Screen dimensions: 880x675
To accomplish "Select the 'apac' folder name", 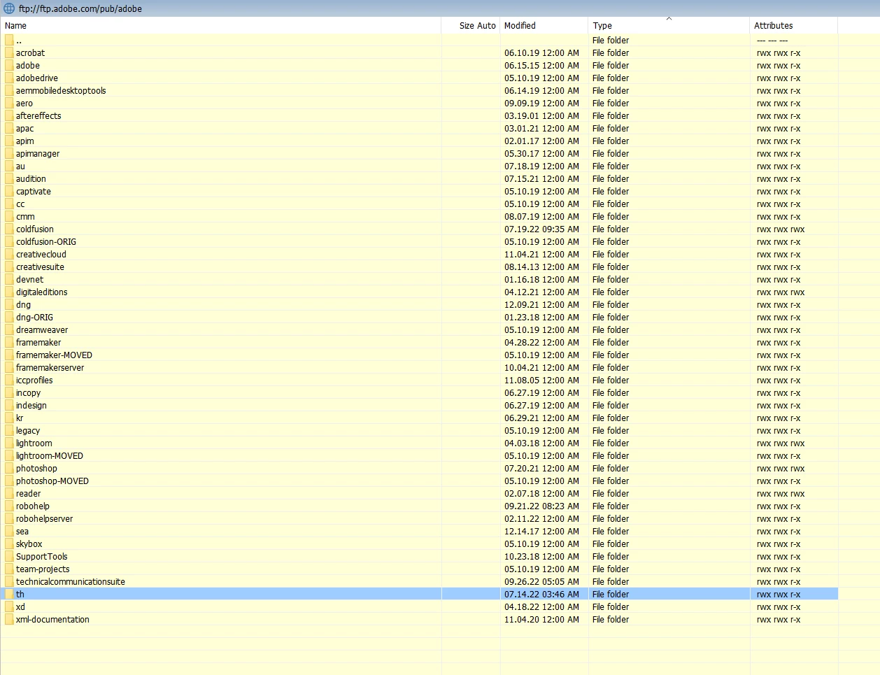I will pyautogui.click(x=24, y=128).
